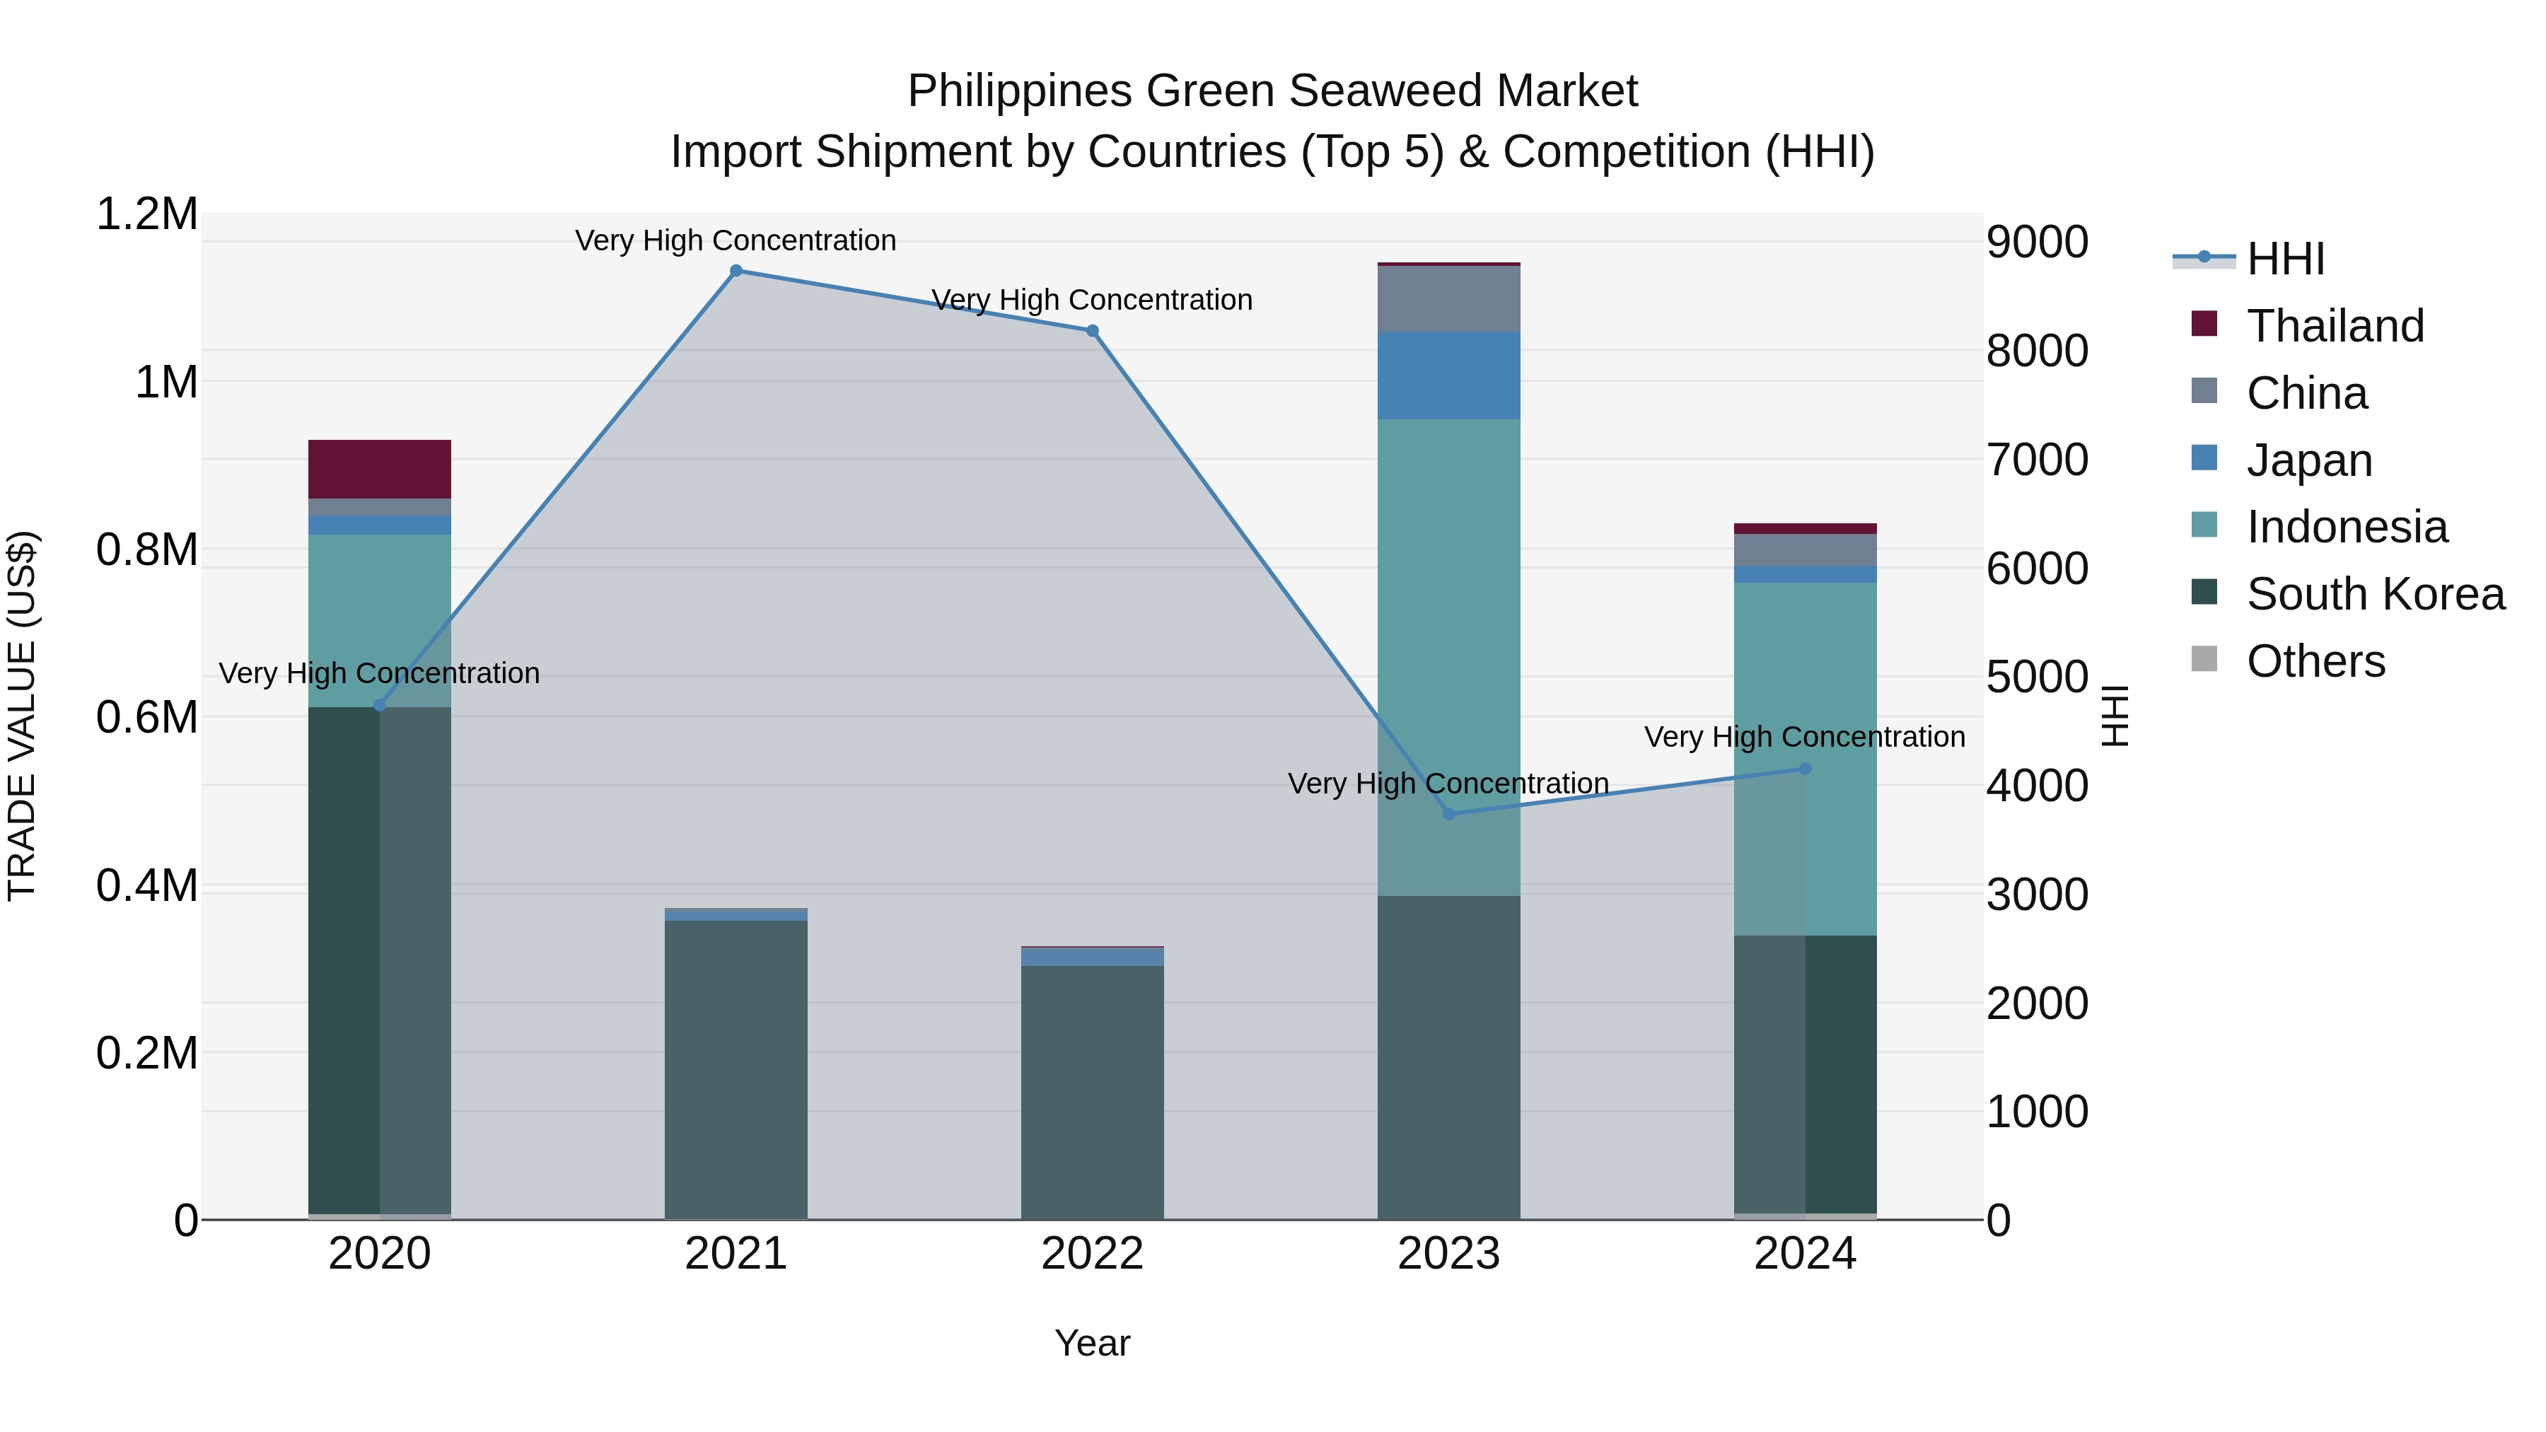The height and width of the screenshot is (1432, 2546).
Task: Click the Thailand segment of 2020 bar
Action: tap(380, 470)
